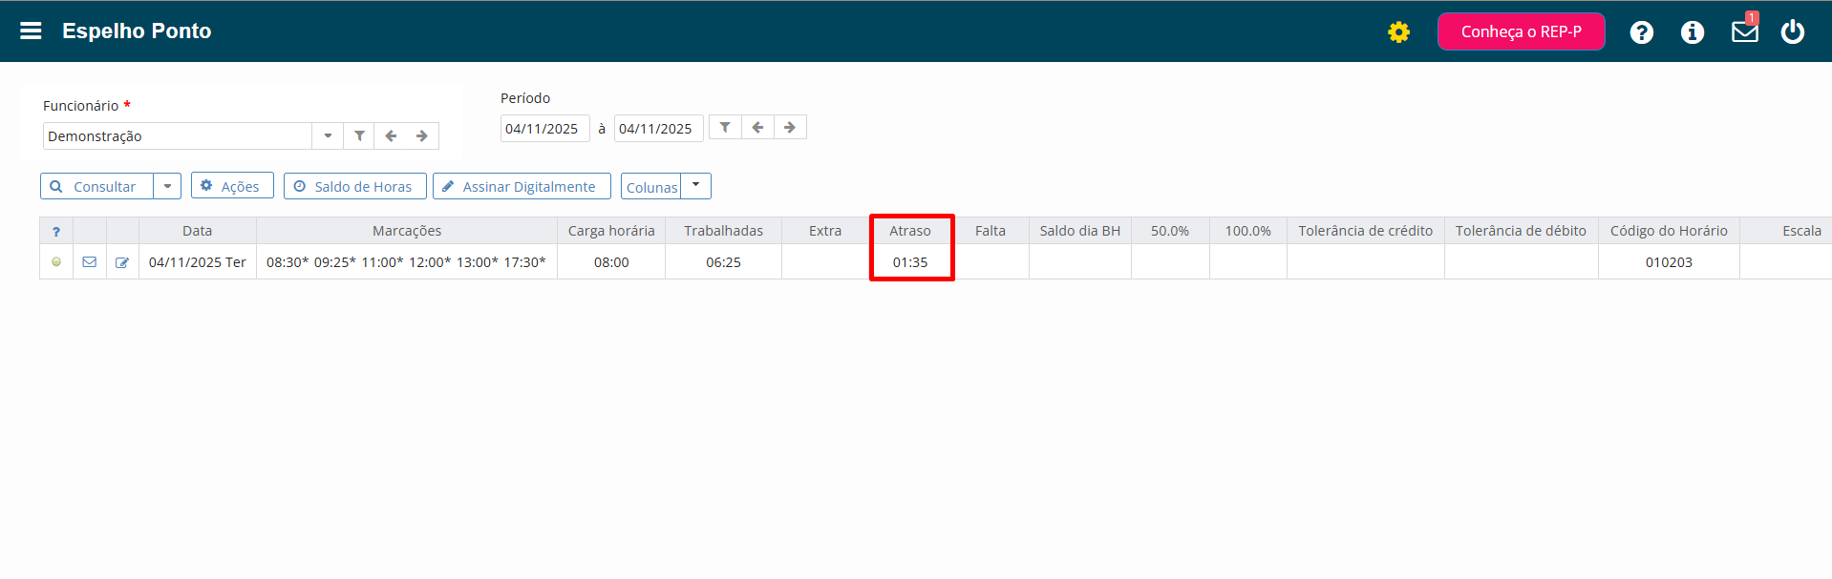Click the power logout icon
Image resolution: width=1832 pixels, height=579 pixels.
coord(1792,31)
